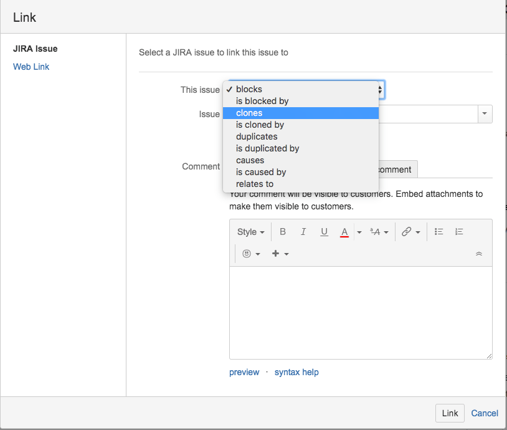Insert a bullet list
The height and width of the screenshot is (430, 507).
(438, 232)
